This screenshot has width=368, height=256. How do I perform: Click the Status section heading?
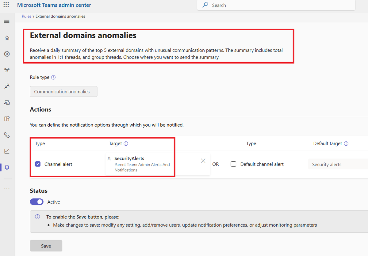click(39, 191)
